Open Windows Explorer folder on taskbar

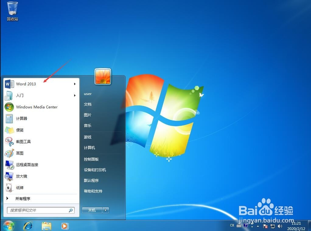(x=46, y=226)
